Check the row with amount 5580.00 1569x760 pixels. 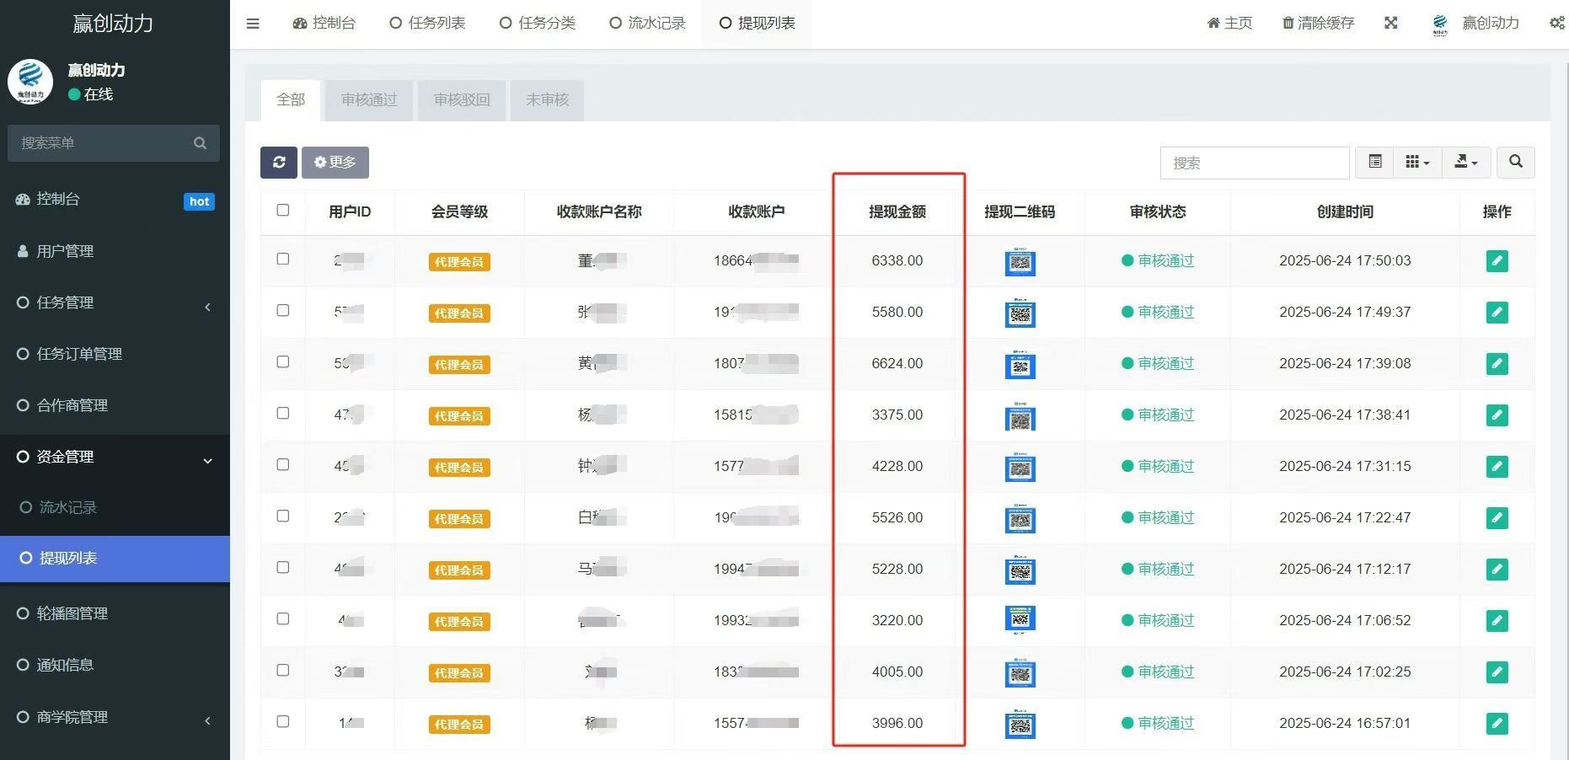pyautogui.click(x=283, y=310)
